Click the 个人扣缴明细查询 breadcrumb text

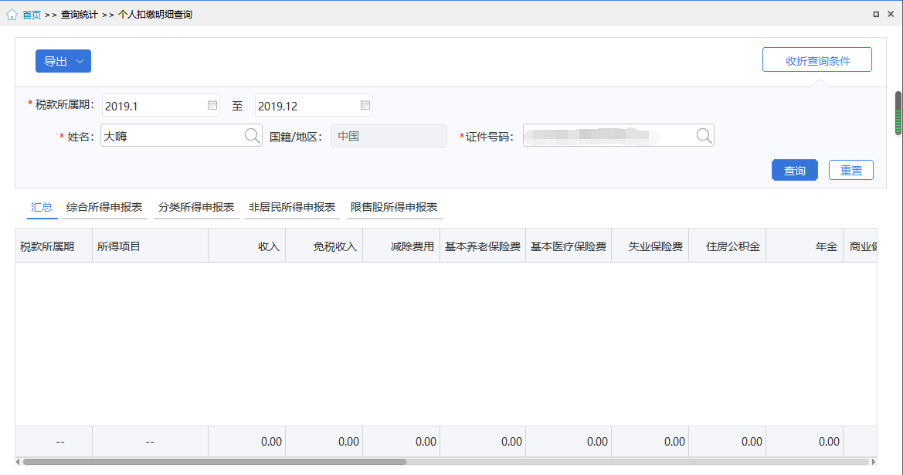click(x=155, y=15)
